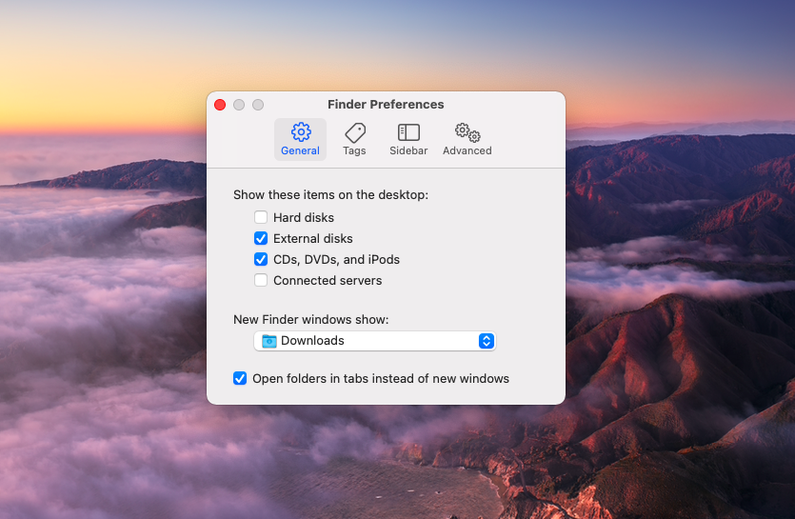Toggle CDs, DVDs, and iPods checkbox
The height and width of the screenshot is (519, 795).
pyautogui.click(x=261, y=259)
